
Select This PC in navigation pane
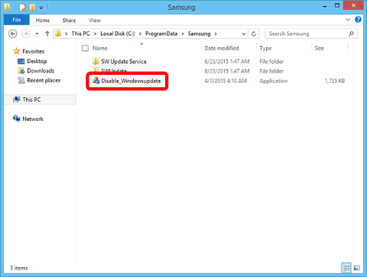[31, 99]
